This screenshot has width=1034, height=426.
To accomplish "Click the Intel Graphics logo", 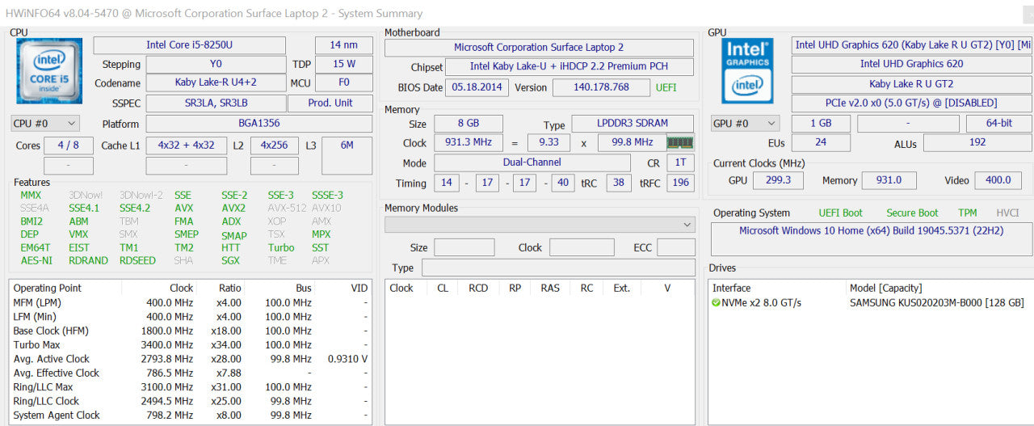I will (x=747, y=70).
